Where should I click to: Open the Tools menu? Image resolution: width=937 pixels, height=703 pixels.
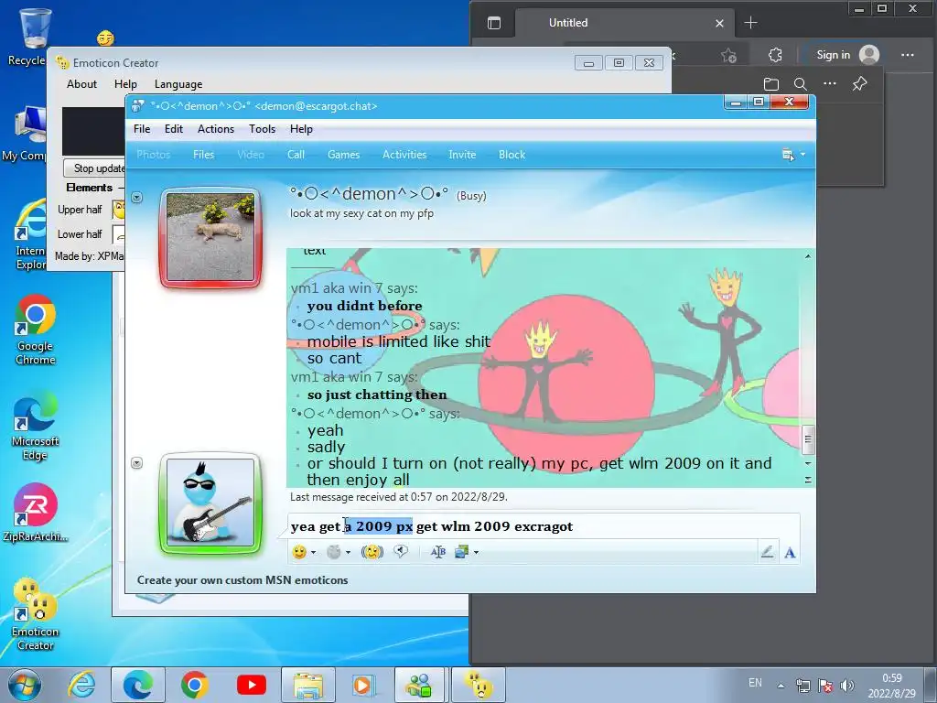(x=263, y=129)
